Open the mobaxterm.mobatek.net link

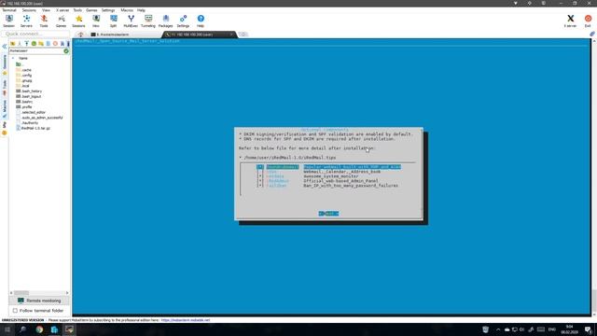click(x=186, y=320)
